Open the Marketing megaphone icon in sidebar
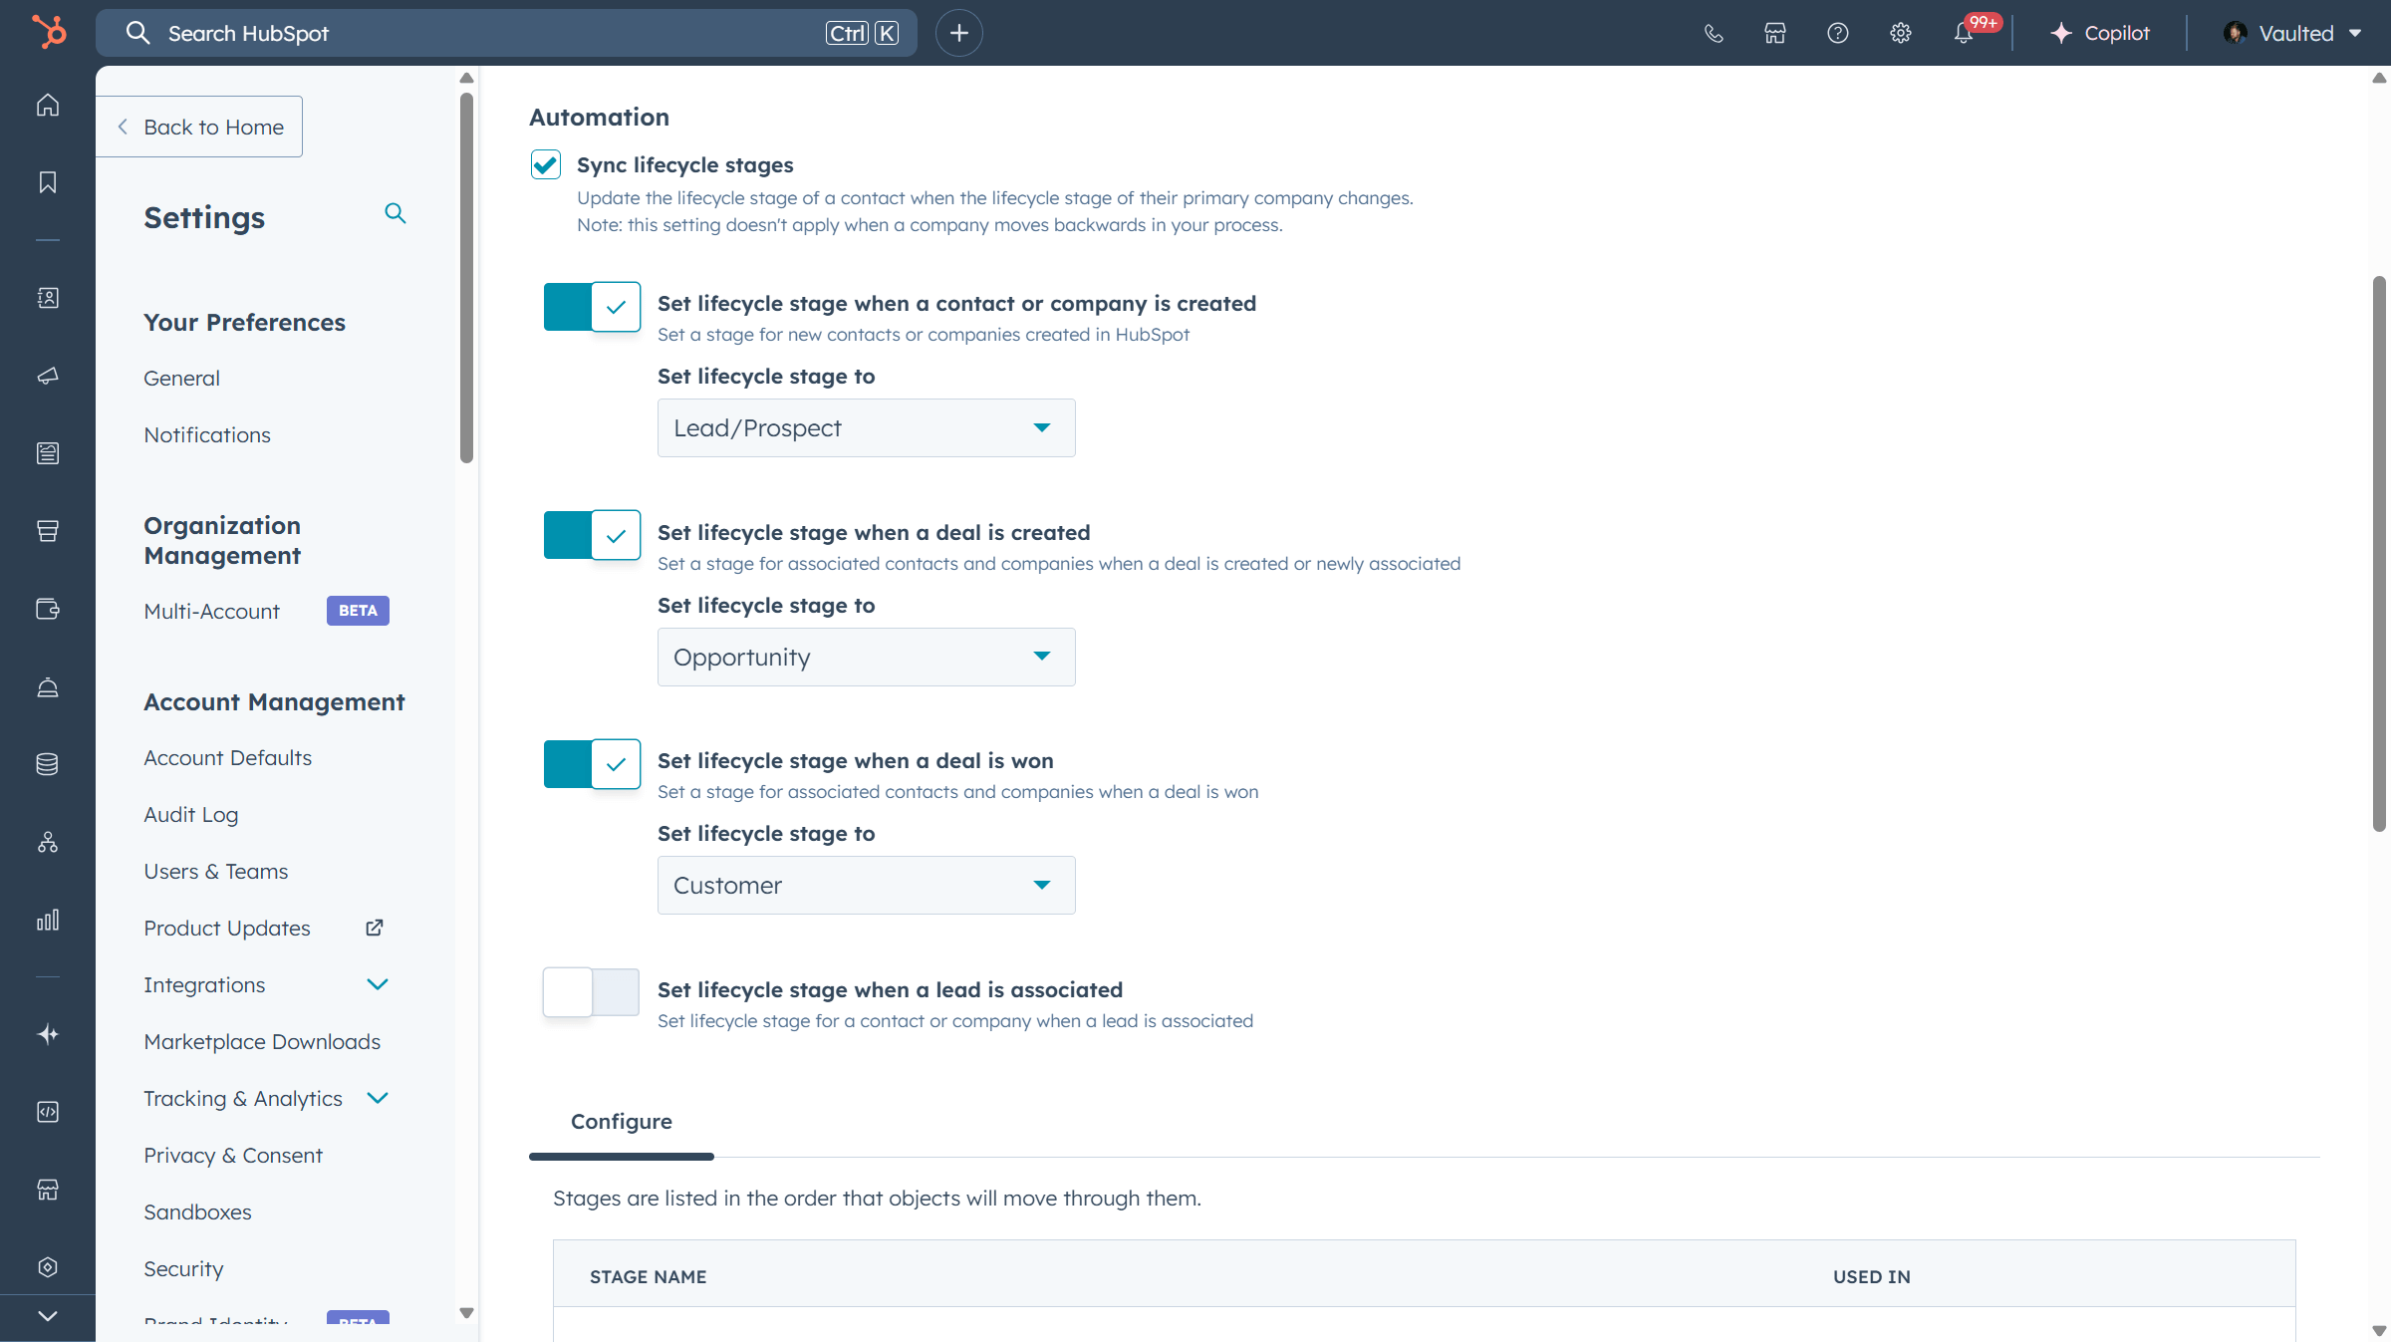This screenshot has width=2391, height=1342. pyautogui.click(x=47, y=376)
